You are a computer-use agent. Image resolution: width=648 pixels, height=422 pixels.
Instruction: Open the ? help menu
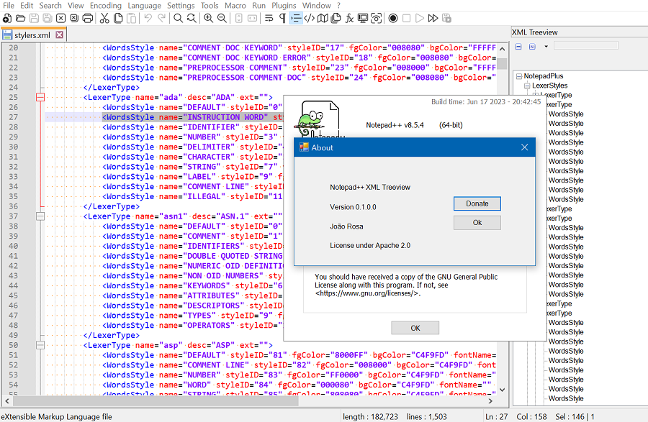pyautogui.click(x=338, y=5)
